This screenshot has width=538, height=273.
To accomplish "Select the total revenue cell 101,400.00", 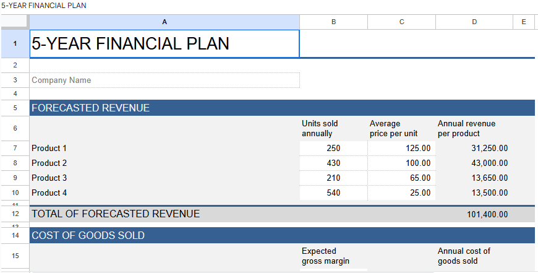I will [474, 214].
